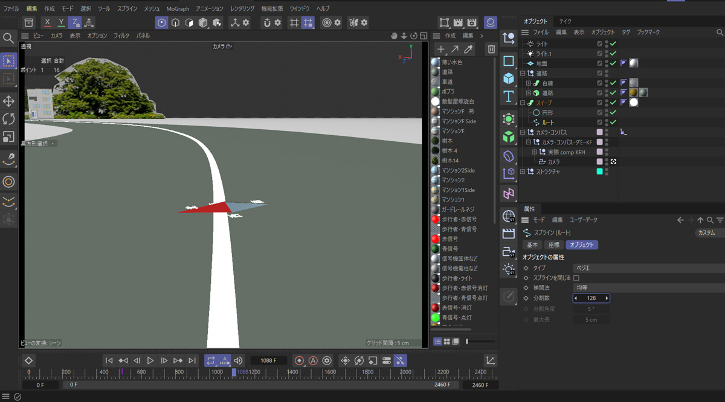Image resolution: width=725 pixels, height=402 pixels.
Task: Expand the ストラクチャ object group
Action: pyautogui.click(x=523, y=172)
